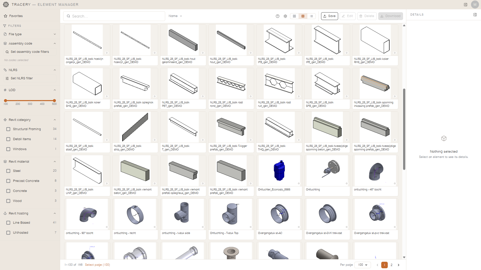This screenshot has height=270, width=481.
Task: Click the LOD slider maximum handle
Action: pyautogui.click(x=54, y=101)
